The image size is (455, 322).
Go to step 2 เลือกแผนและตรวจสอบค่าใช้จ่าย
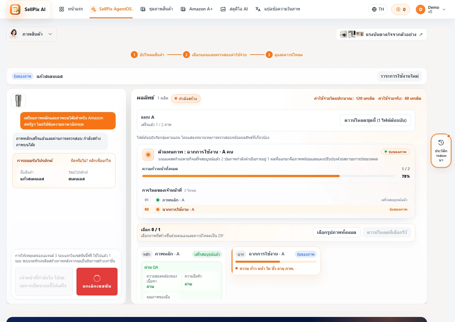point(215,55)
